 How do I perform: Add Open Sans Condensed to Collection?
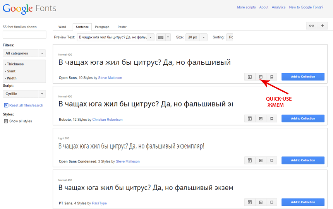303,160
